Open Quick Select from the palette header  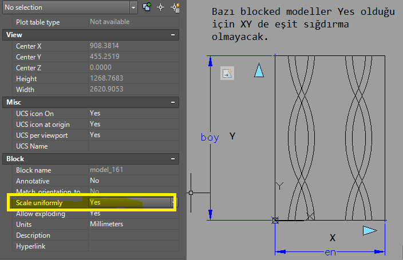pyautogui.click(x=175, y=7)
